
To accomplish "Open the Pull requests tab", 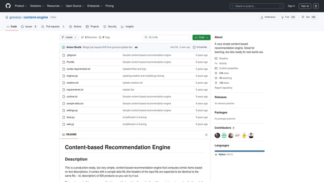I will 53,27.
